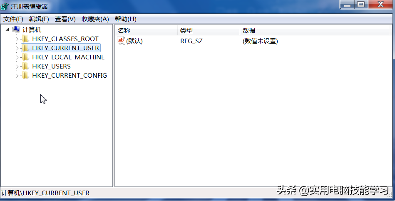Click the status bar path 计算机\HKEY_CURRENT_USER
Image resolution: width=395 pixels, height=201 pixels.
point(45,193)
